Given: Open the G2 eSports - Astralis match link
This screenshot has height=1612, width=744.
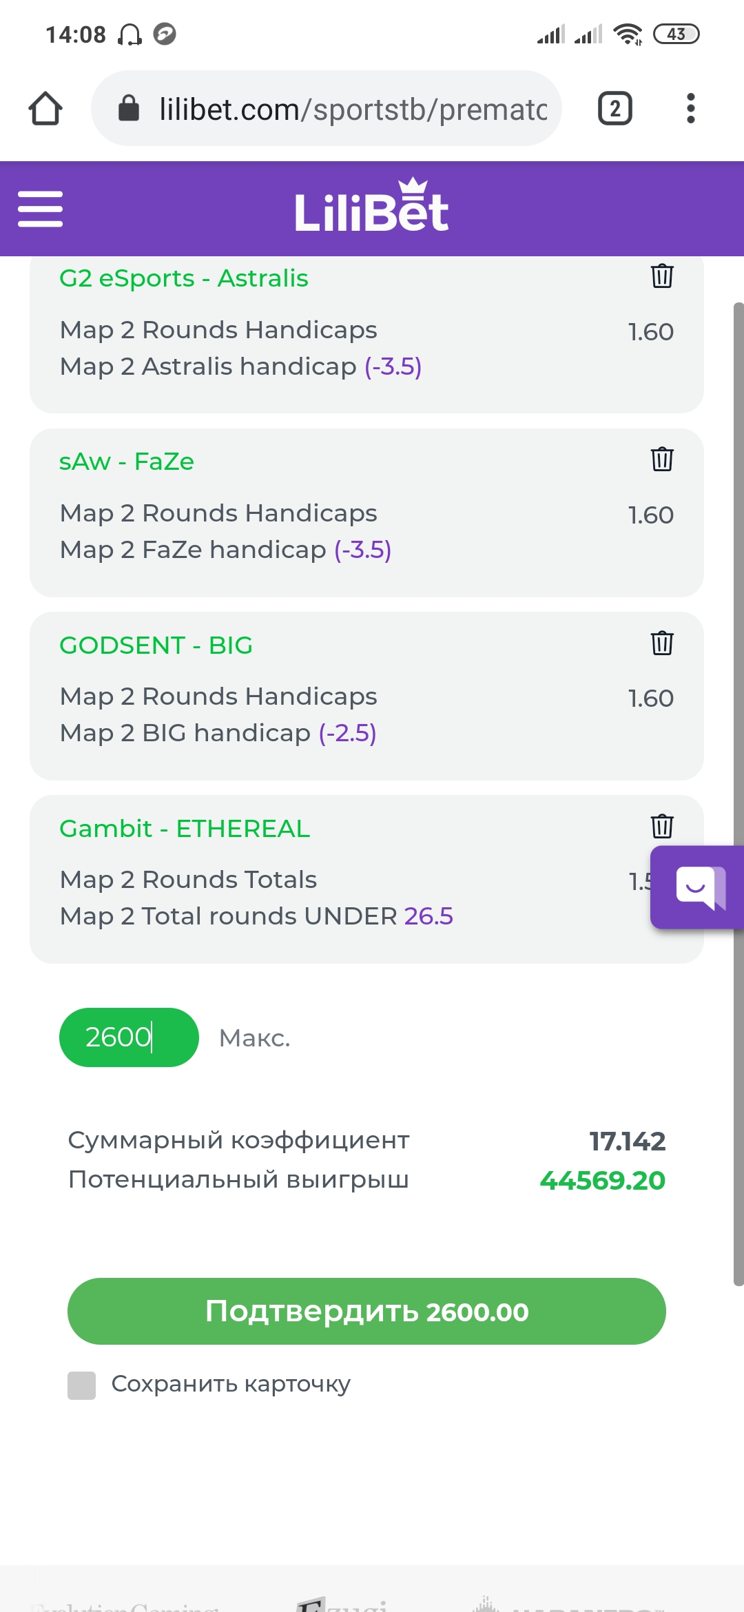Looking at the screenshot, I should pos(184,278).
